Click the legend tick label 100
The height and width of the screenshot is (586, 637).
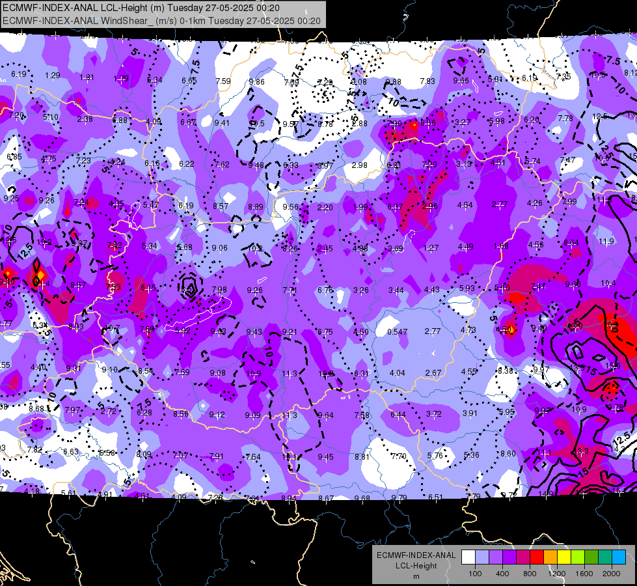pos(475,574)
